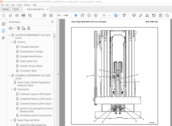Find the current bookmark
The height and width of the screenshot is (126, 172).
(x=29, y=28)
